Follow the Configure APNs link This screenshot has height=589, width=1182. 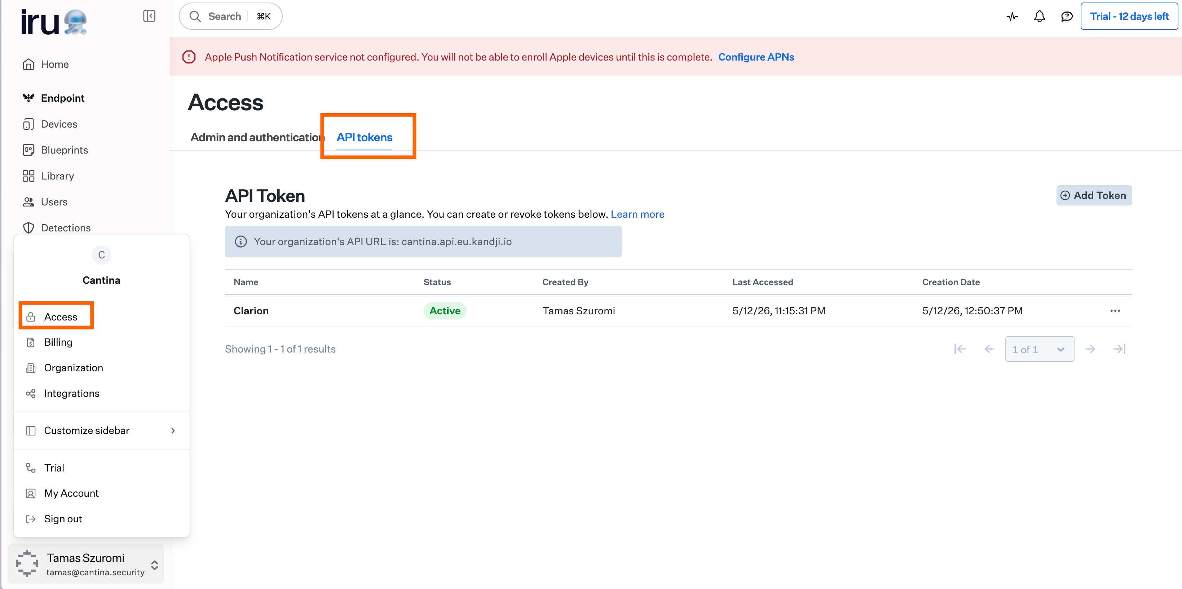756,57
